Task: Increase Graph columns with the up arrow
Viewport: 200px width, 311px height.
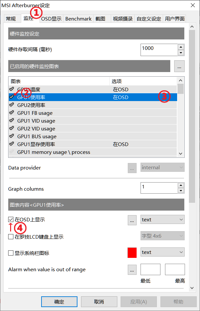Action: coord(181,185)
